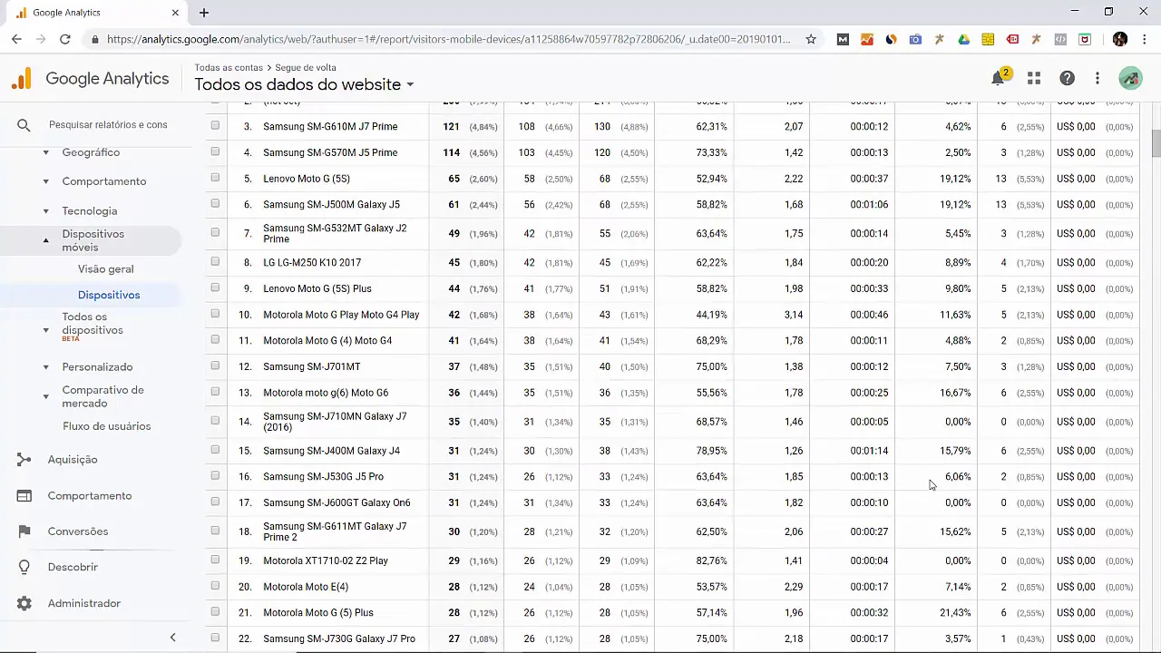Image resolution: width=1161 pixels, height=653 pixels.
Task: Click the Todas as contas breadcrumb
Action: click(x=229, y=68)
